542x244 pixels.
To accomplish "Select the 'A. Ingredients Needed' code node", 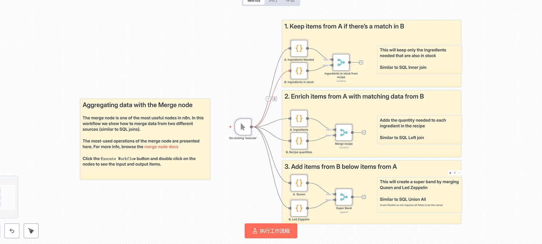I will coord(299,48).
